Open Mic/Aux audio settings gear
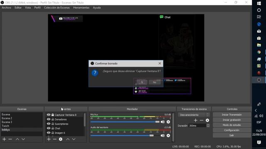Image resolution: width=266 pixels, height=149 pixels. (168, 122)
